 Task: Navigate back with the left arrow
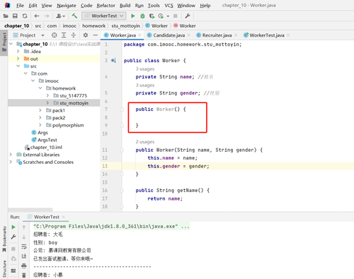37,16
